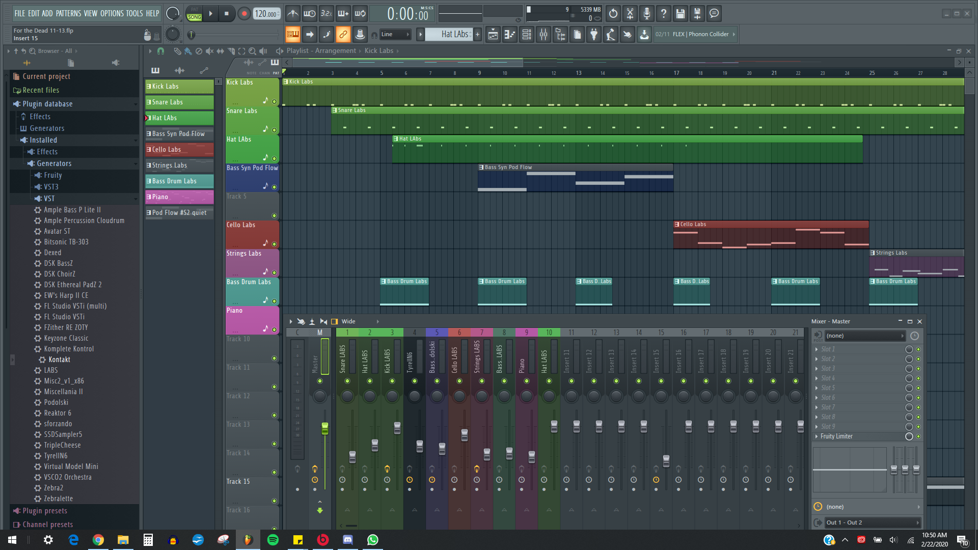
Task: Open the playlist view icon
Action: click(493, 35)
